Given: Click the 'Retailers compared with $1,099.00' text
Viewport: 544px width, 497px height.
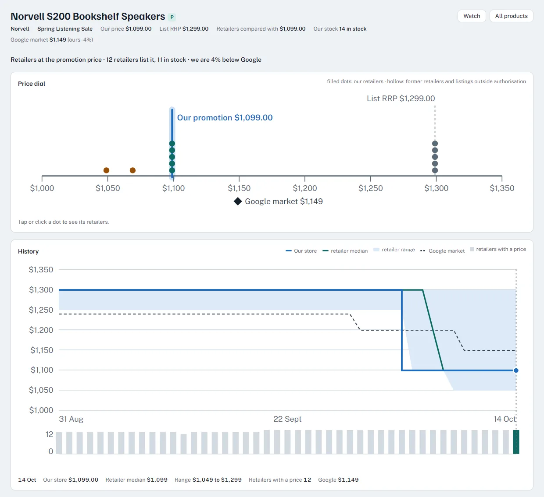Looking at the screenshot, I should click(261, 29).
